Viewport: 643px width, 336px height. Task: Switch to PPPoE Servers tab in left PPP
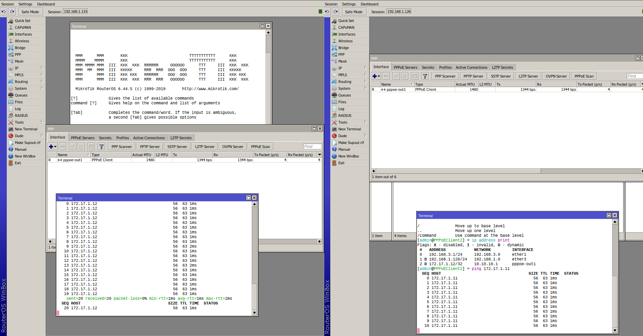(83, 138)
